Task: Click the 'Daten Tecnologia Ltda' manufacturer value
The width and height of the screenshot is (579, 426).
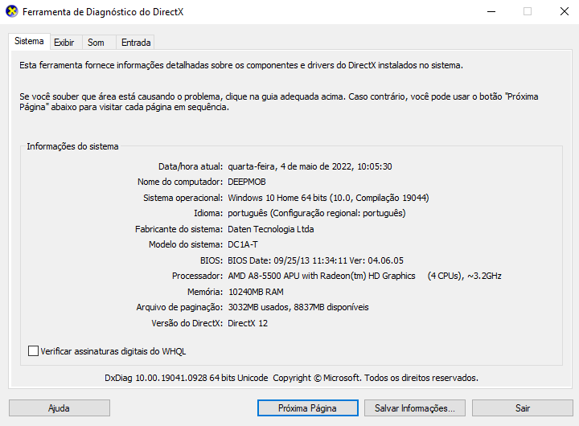Action: coord(271,229)
